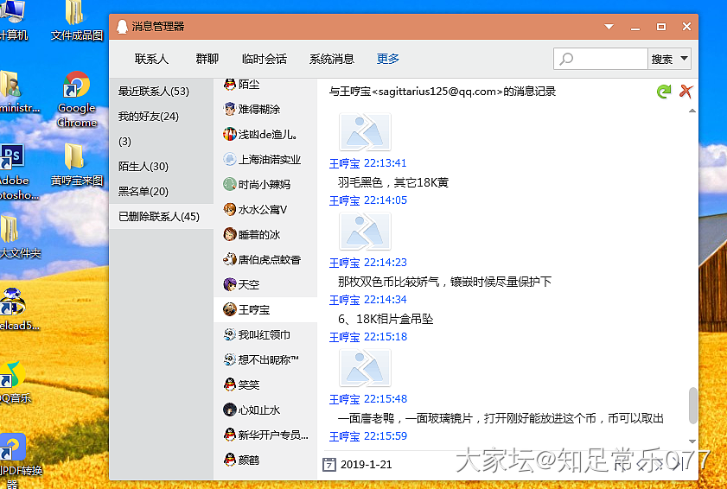This screenshot has width=727, height=489.
Task: Click the green refresh arrow icon
Action: point(664,91)
